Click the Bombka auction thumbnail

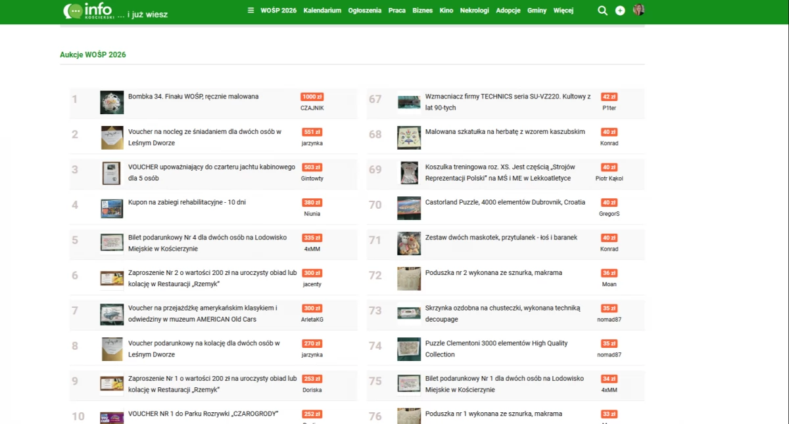click(112, 102)
